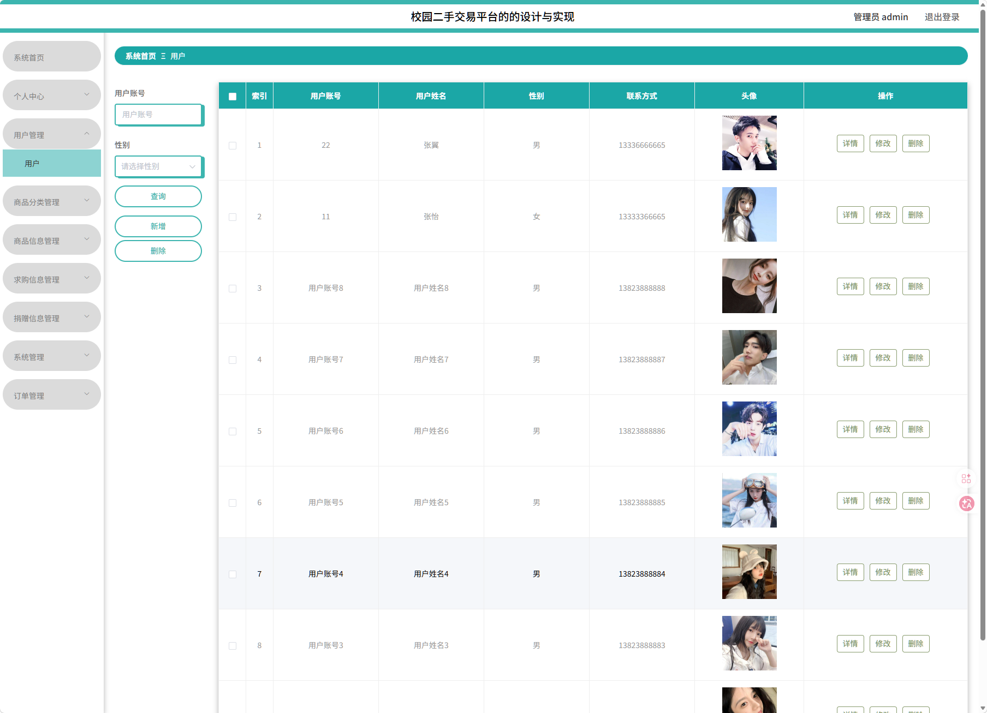Open the avatar image of 用户姓名8
The image size is (987, 713).
750,286
